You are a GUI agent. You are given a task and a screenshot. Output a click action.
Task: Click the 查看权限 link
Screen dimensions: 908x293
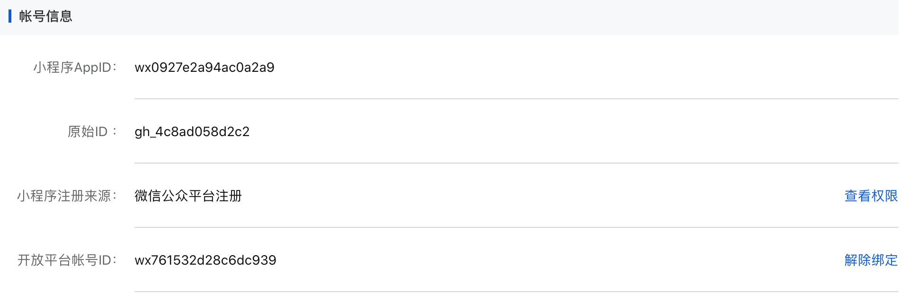[871, 196]
